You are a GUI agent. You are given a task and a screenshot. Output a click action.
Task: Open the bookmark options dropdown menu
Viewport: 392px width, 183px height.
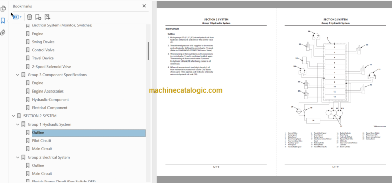tap(17, 17)
